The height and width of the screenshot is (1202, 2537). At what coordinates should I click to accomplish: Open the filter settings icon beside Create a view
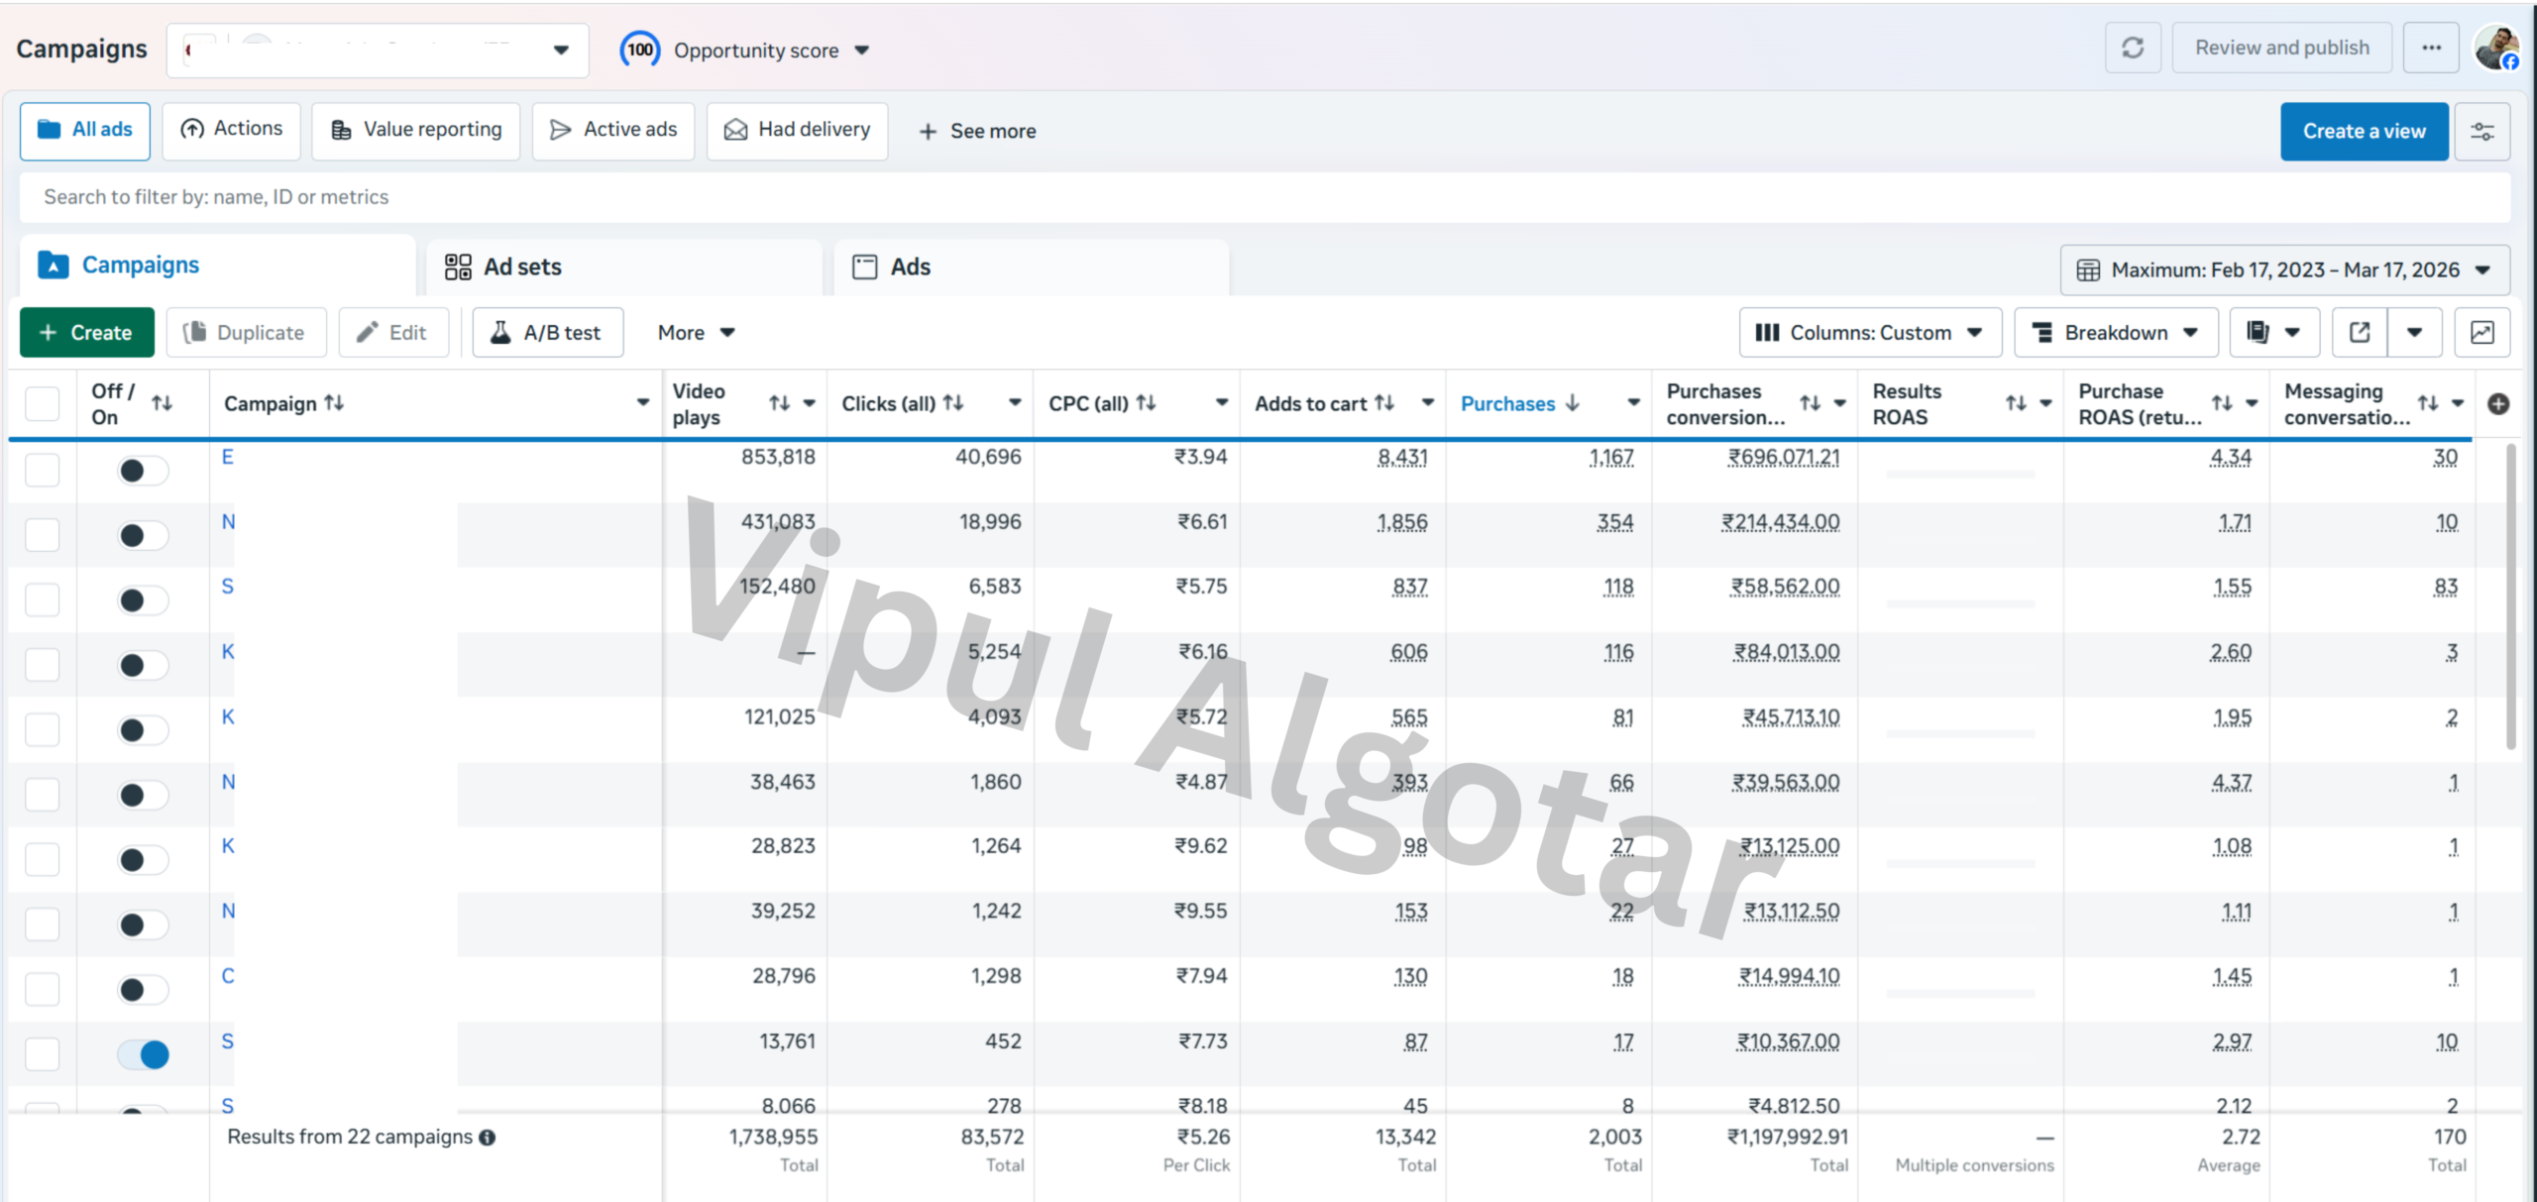click(x=2482, y=131)
